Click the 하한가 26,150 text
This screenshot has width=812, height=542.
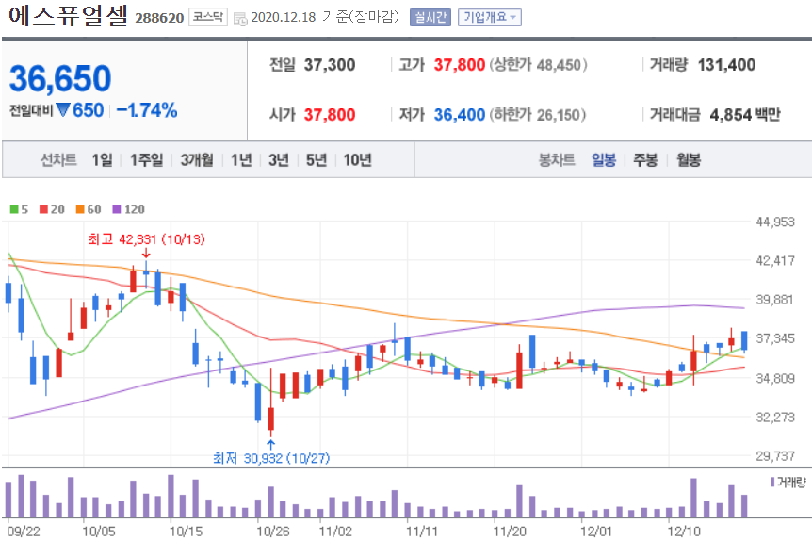click(x=538, y=114)
